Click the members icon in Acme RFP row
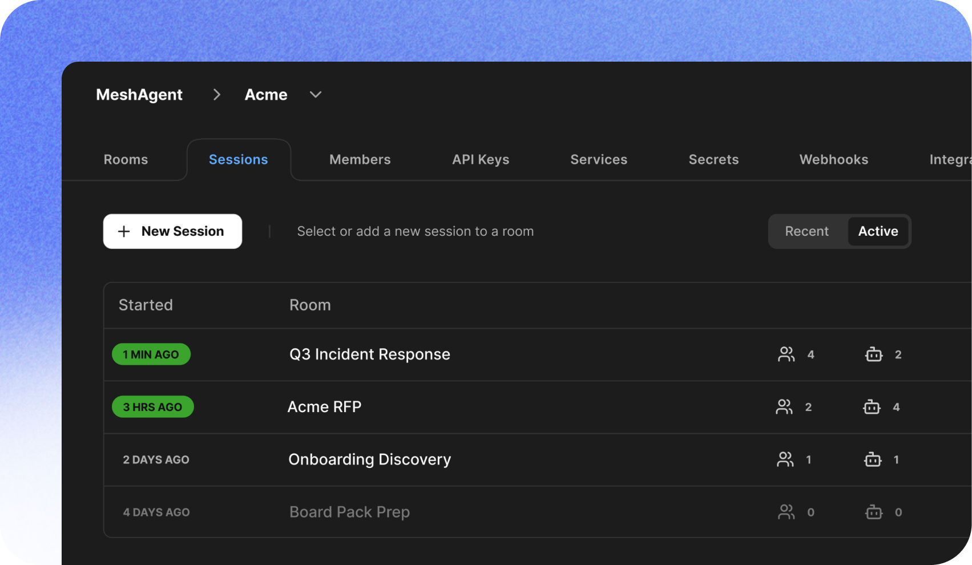The image size is (972, 565). [784, 407]
